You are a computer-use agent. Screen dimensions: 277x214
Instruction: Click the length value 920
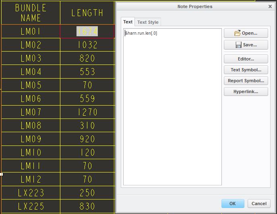[87, 139]
